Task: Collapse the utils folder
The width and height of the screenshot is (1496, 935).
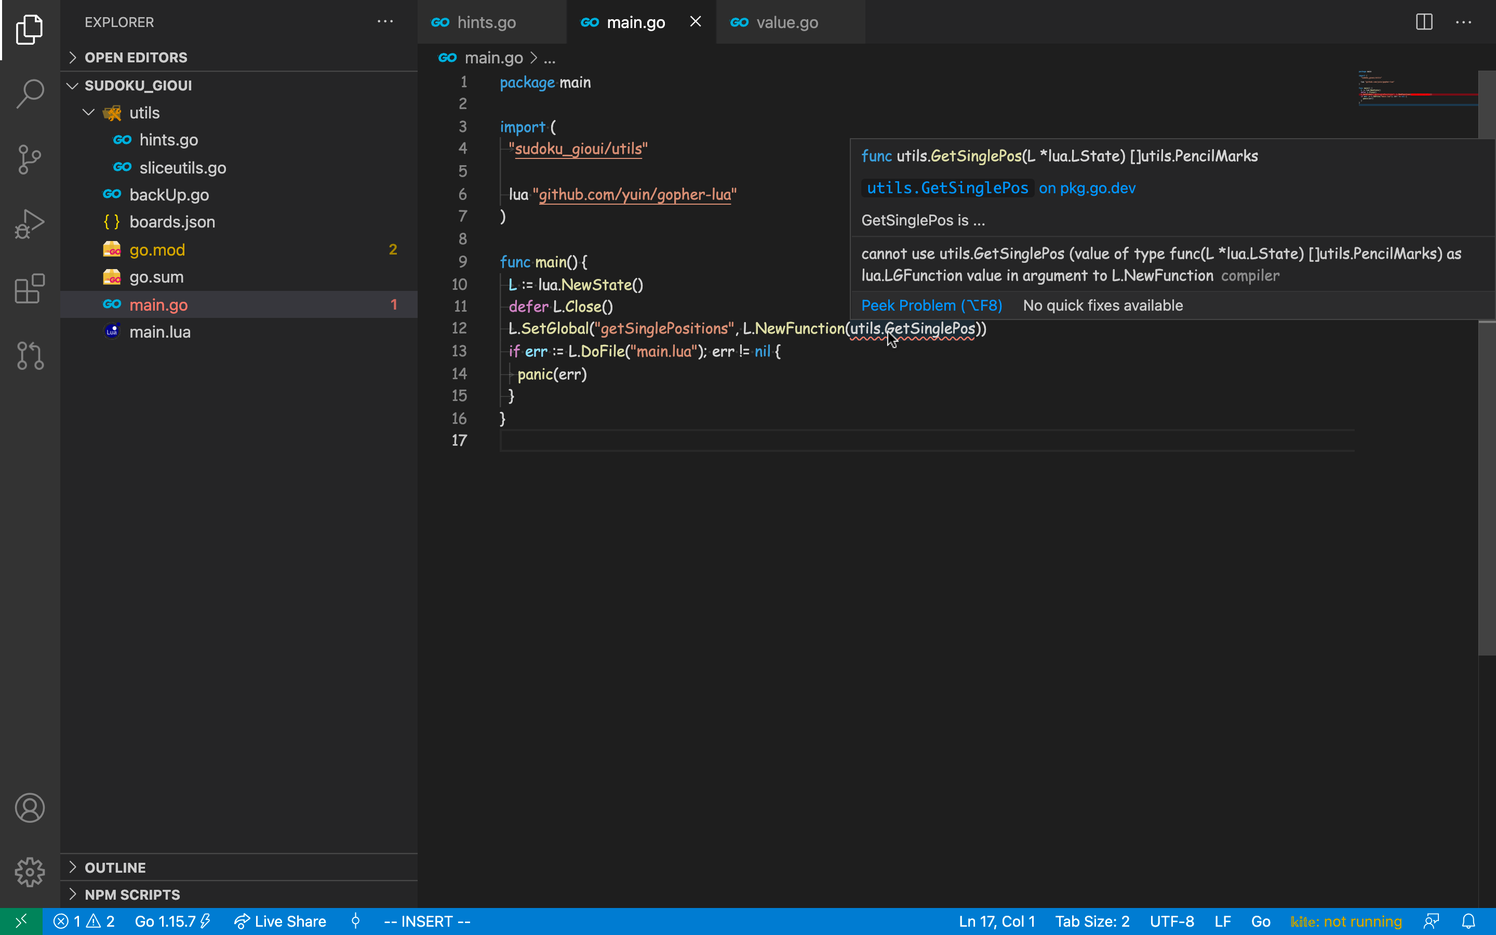Action: [x=238, y=113]
